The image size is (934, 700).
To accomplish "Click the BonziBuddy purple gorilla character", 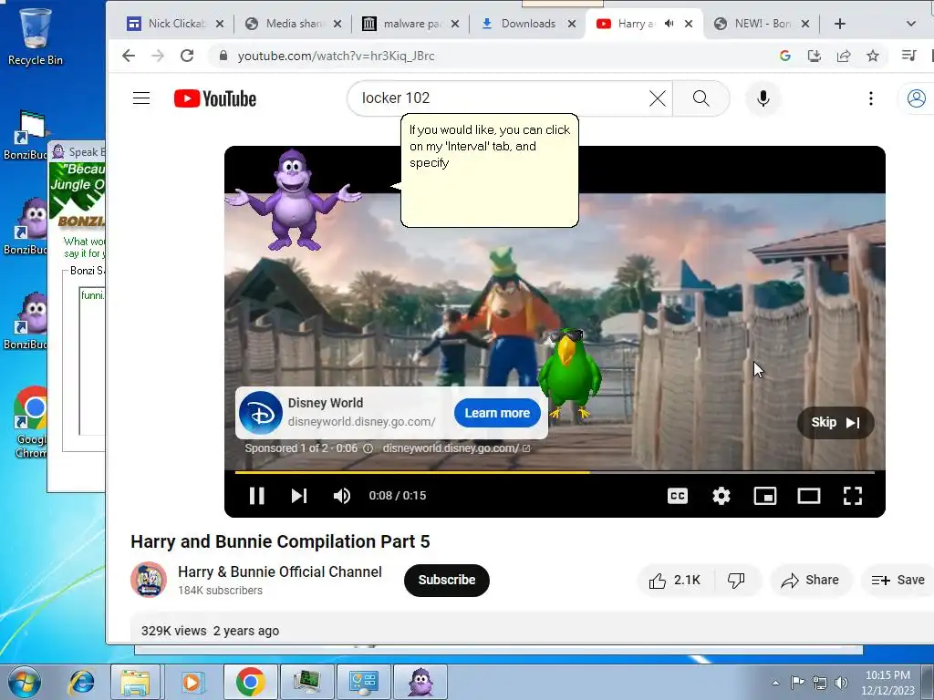I will pos(293,200).
